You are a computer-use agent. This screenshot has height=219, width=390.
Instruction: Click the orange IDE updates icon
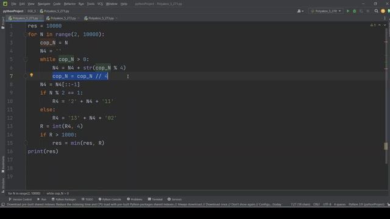(383, 11)
